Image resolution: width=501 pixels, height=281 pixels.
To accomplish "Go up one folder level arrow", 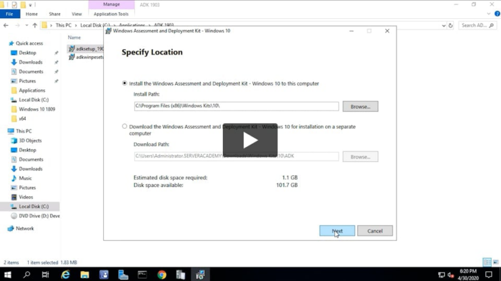I will point(34,26).
